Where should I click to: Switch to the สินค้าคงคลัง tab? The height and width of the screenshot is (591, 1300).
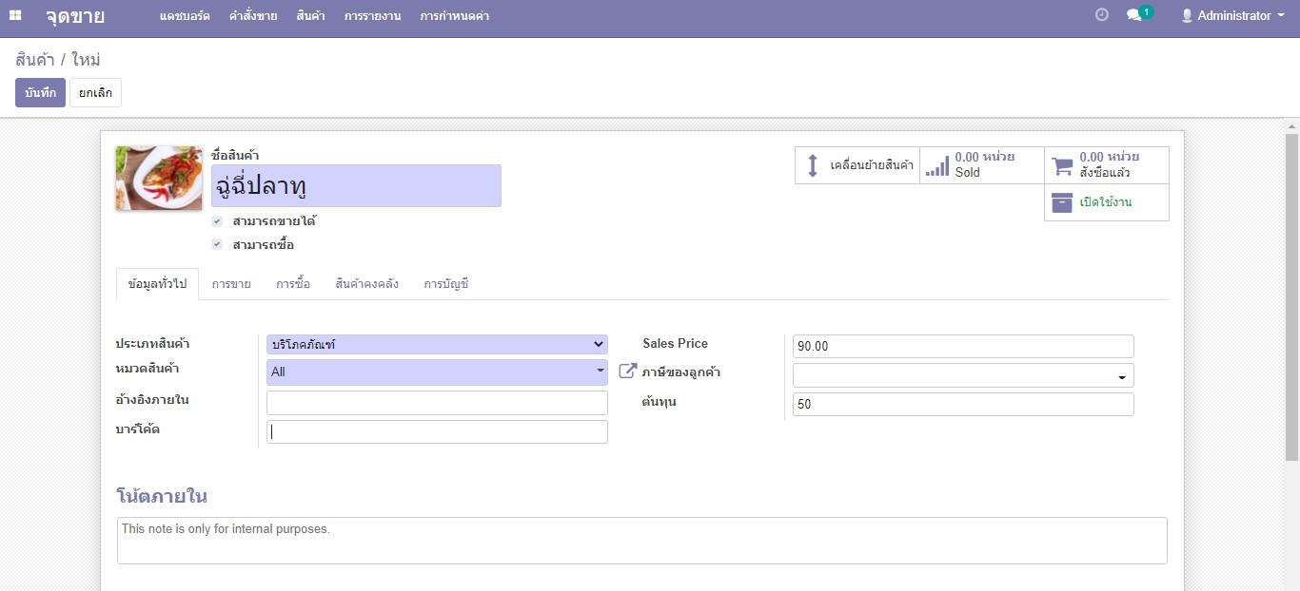pos(366,284)
